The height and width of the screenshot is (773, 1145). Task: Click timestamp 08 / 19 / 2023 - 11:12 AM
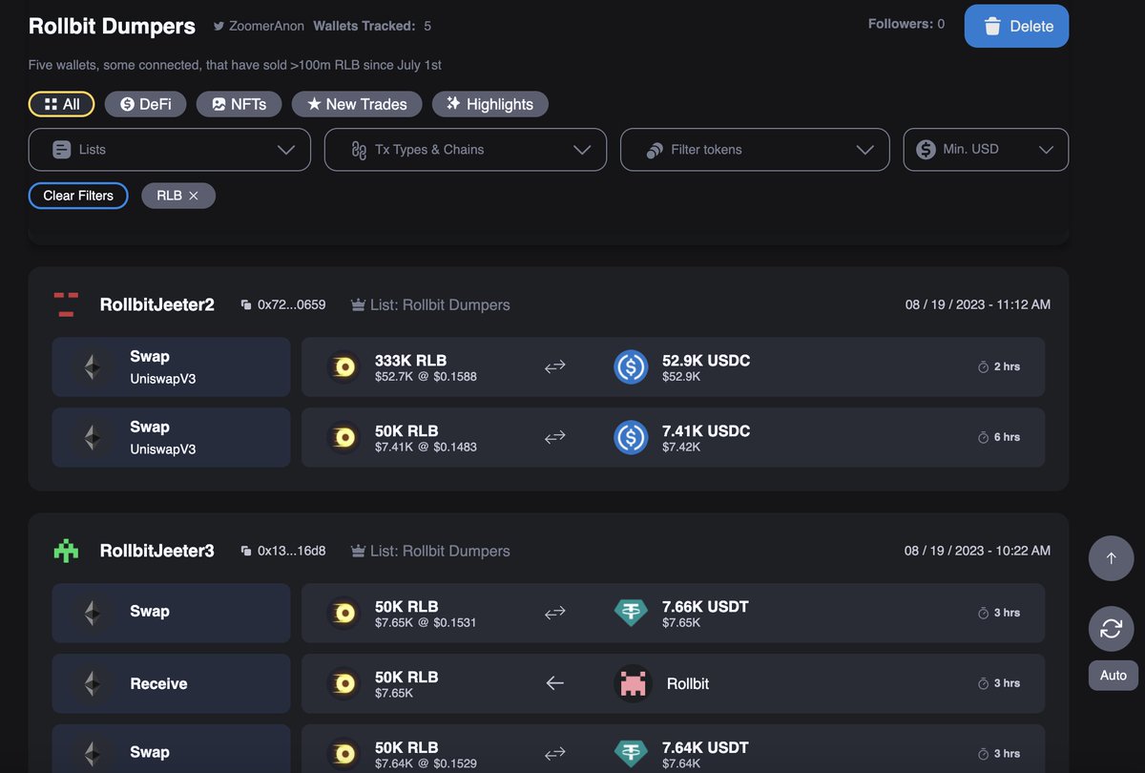pyautogui.click(x=978, y=305)
